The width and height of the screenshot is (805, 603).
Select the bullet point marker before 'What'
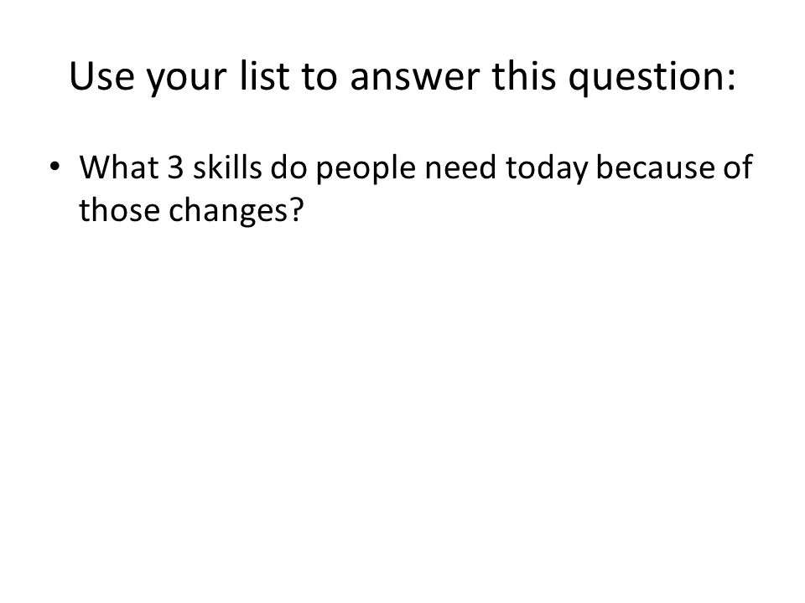[55, 167]
